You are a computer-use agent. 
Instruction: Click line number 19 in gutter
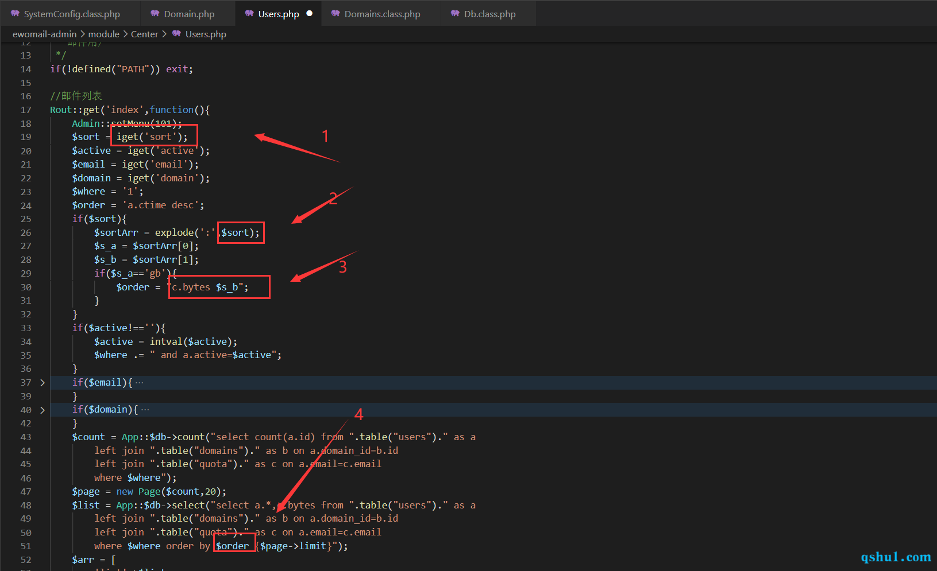click(26, 137)
